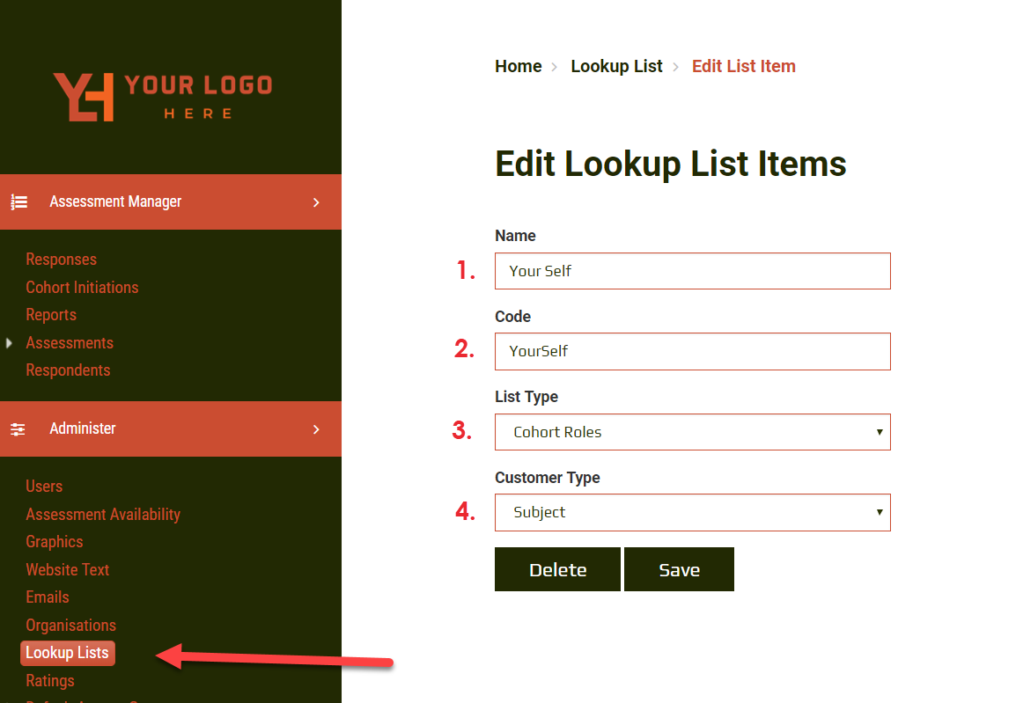Image resolution: width=1016 pixels, height=703 pixels.
Task: Open Responses in the sidebar
Action: (x=61, y=260)
